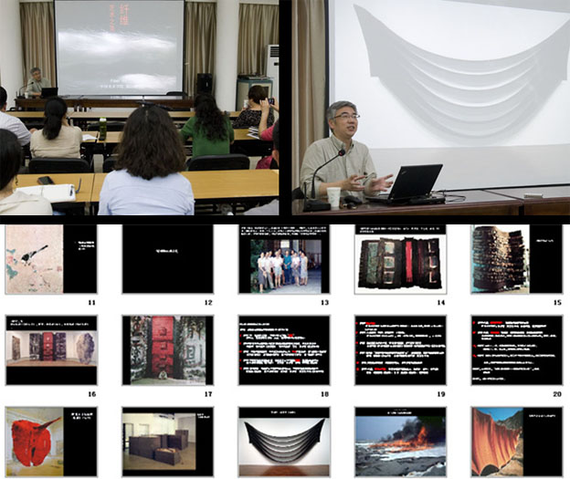Click the number label under slide 13
Image resolution: width=570 pixels, height=479 pixels.
click(323, 301)
